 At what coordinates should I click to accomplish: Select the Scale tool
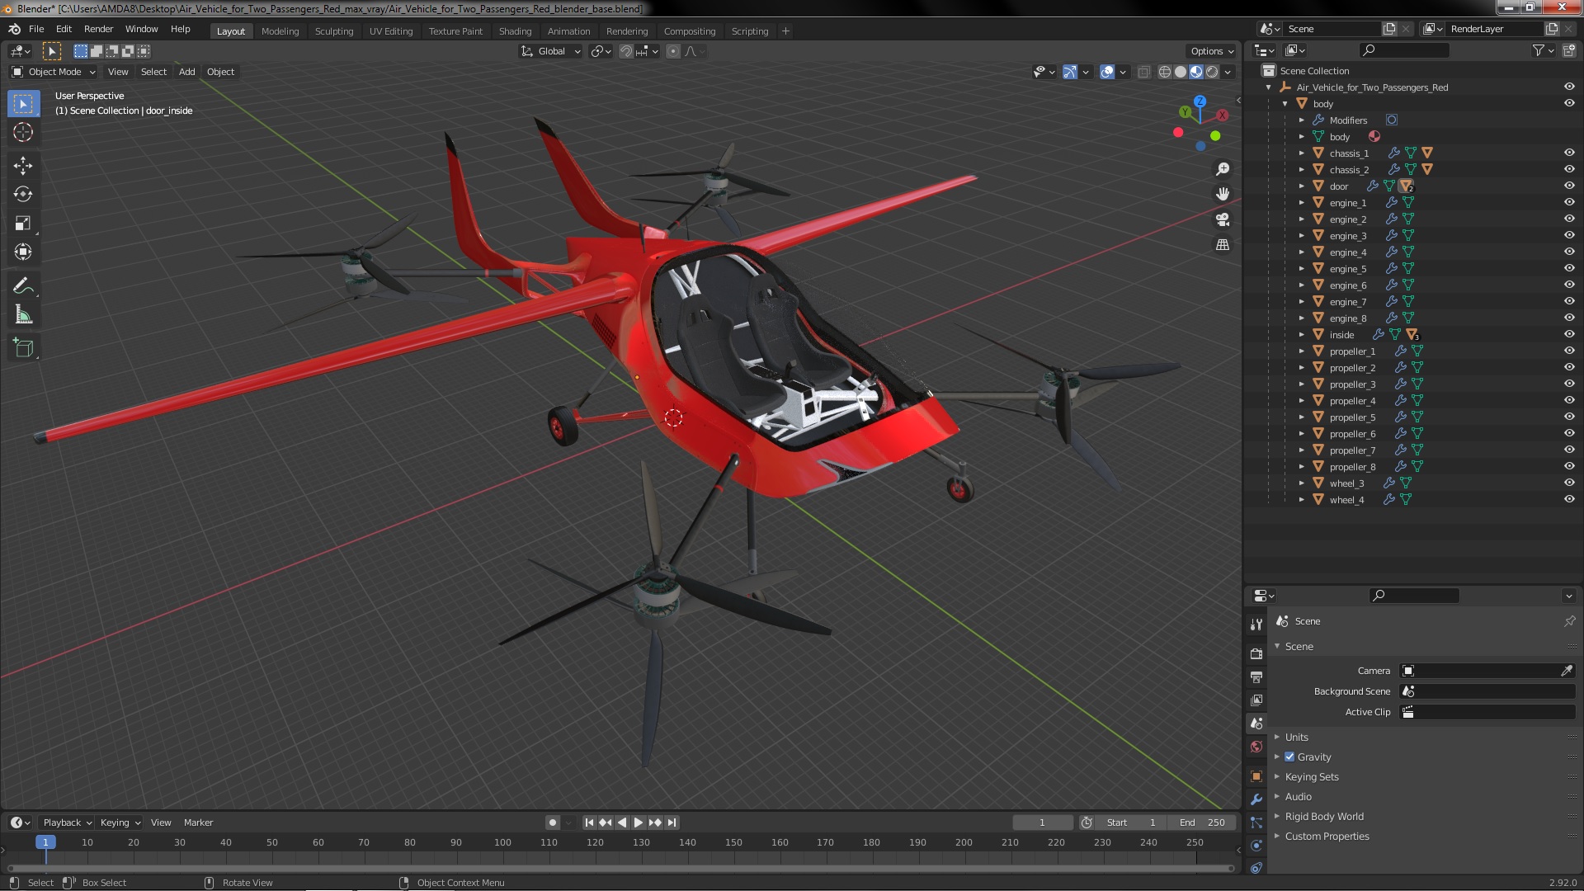pos(23,224)
